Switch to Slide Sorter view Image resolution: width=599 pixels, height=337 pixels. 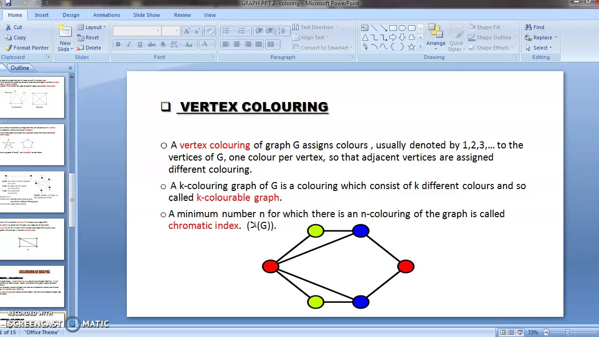click(x=511, y=332)
